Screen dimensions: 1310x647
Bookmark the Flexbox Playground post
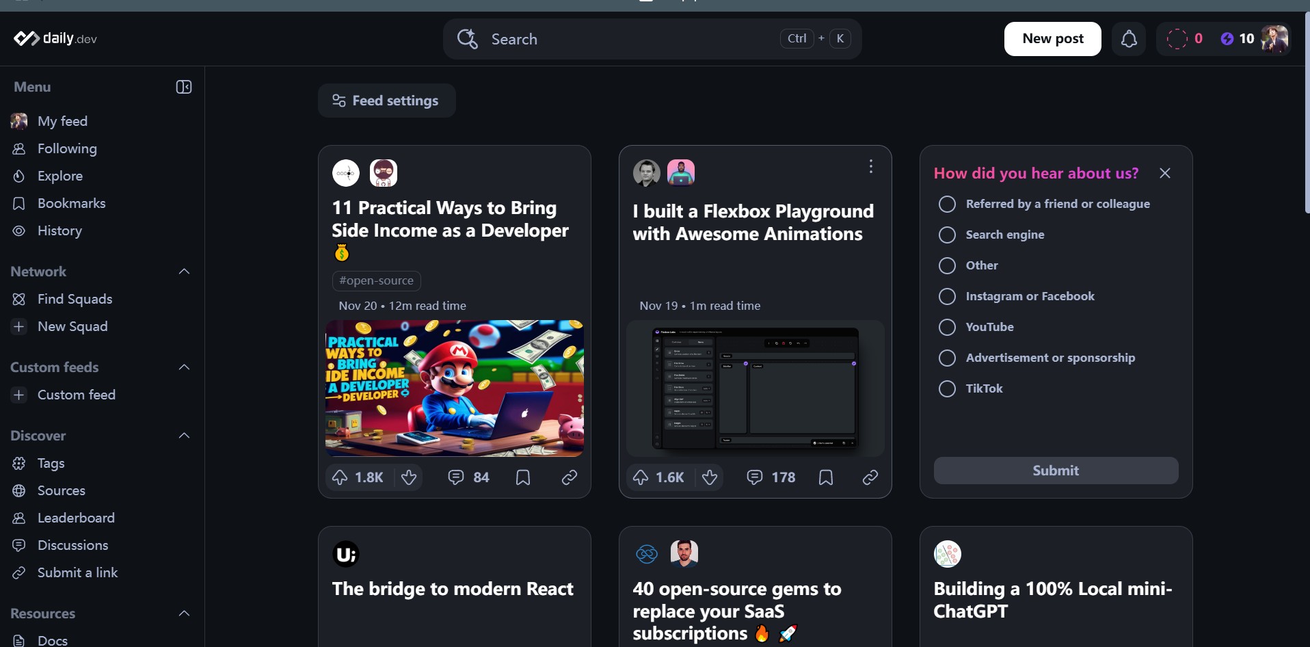coord(826,477)
